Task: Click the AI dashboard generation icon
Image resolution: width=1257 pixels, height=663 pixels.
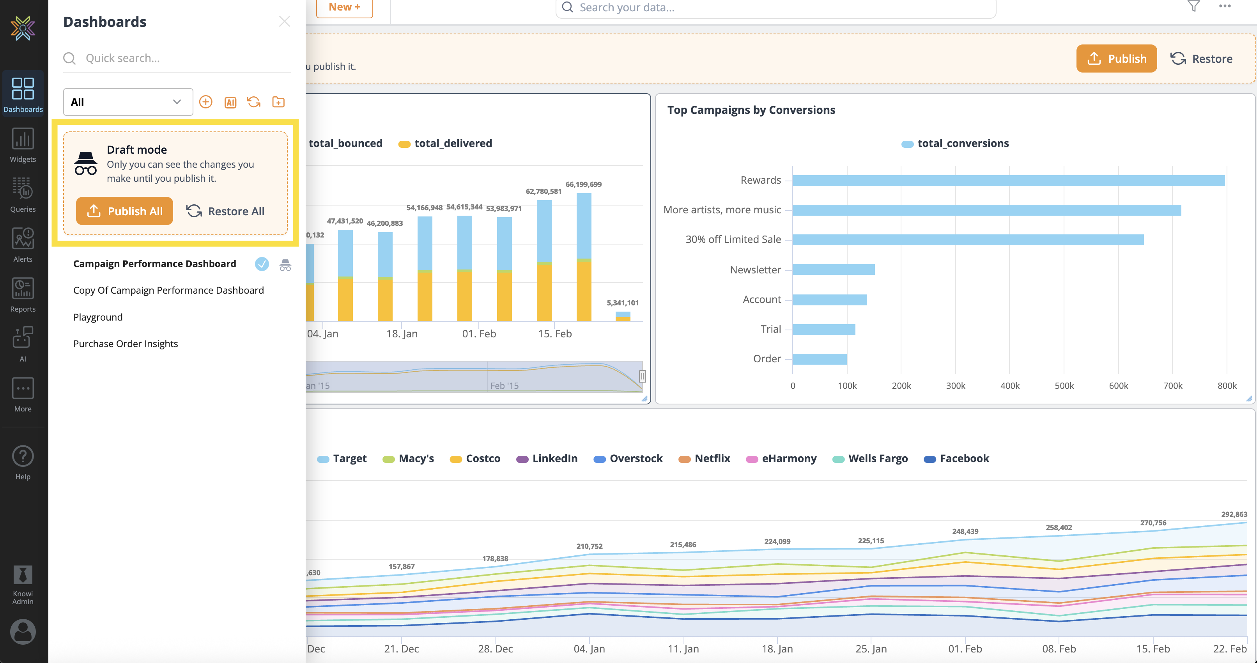Action: click(230, 102)
